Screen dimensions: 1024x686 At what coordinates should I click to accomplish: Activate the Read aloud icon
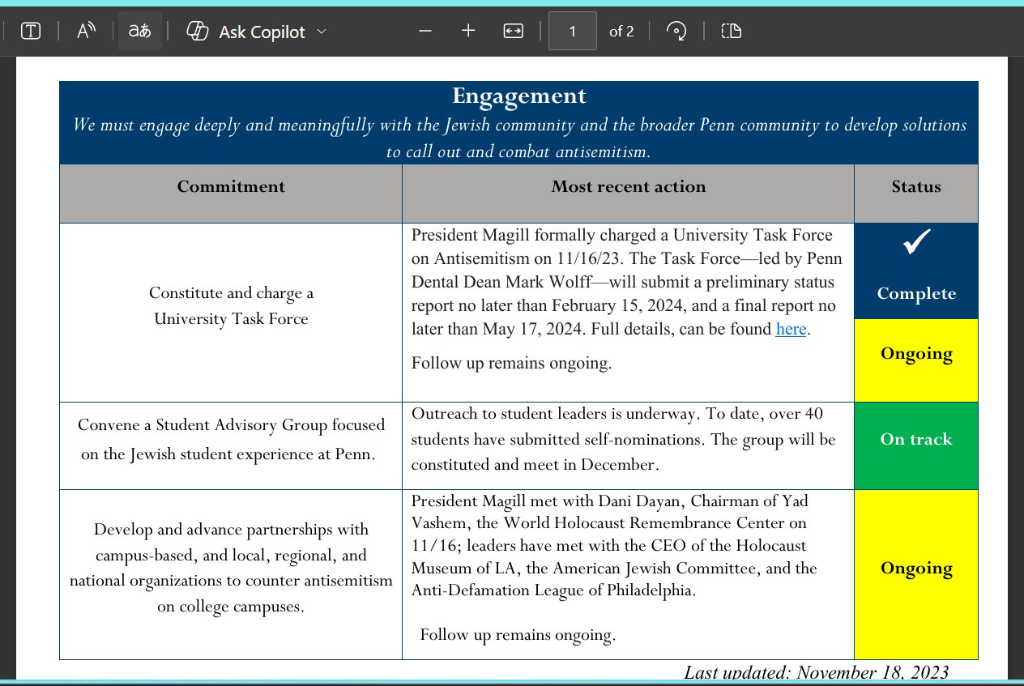pos(87,32)
